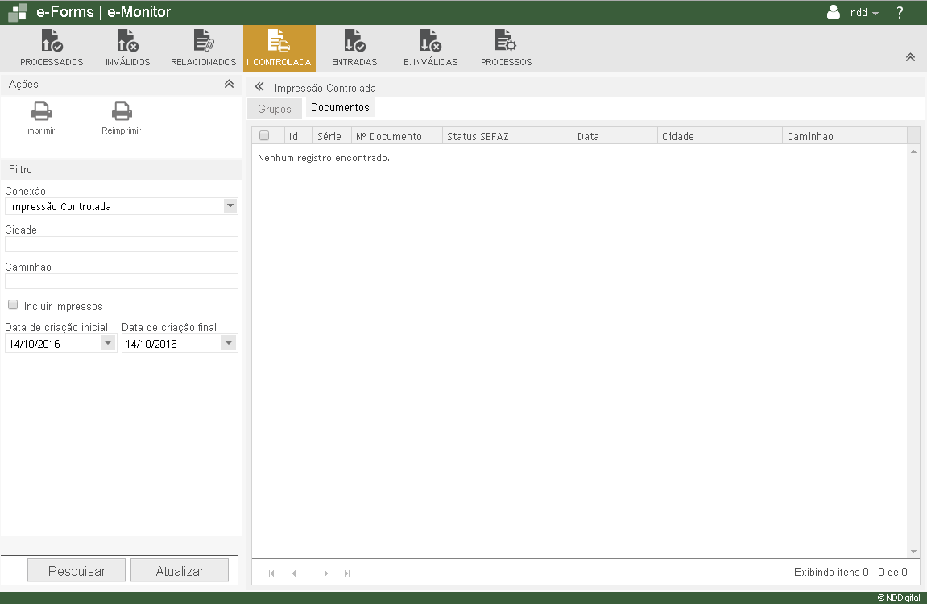
Task: Click the Atualizar button
Action: [x=180, y=571]
